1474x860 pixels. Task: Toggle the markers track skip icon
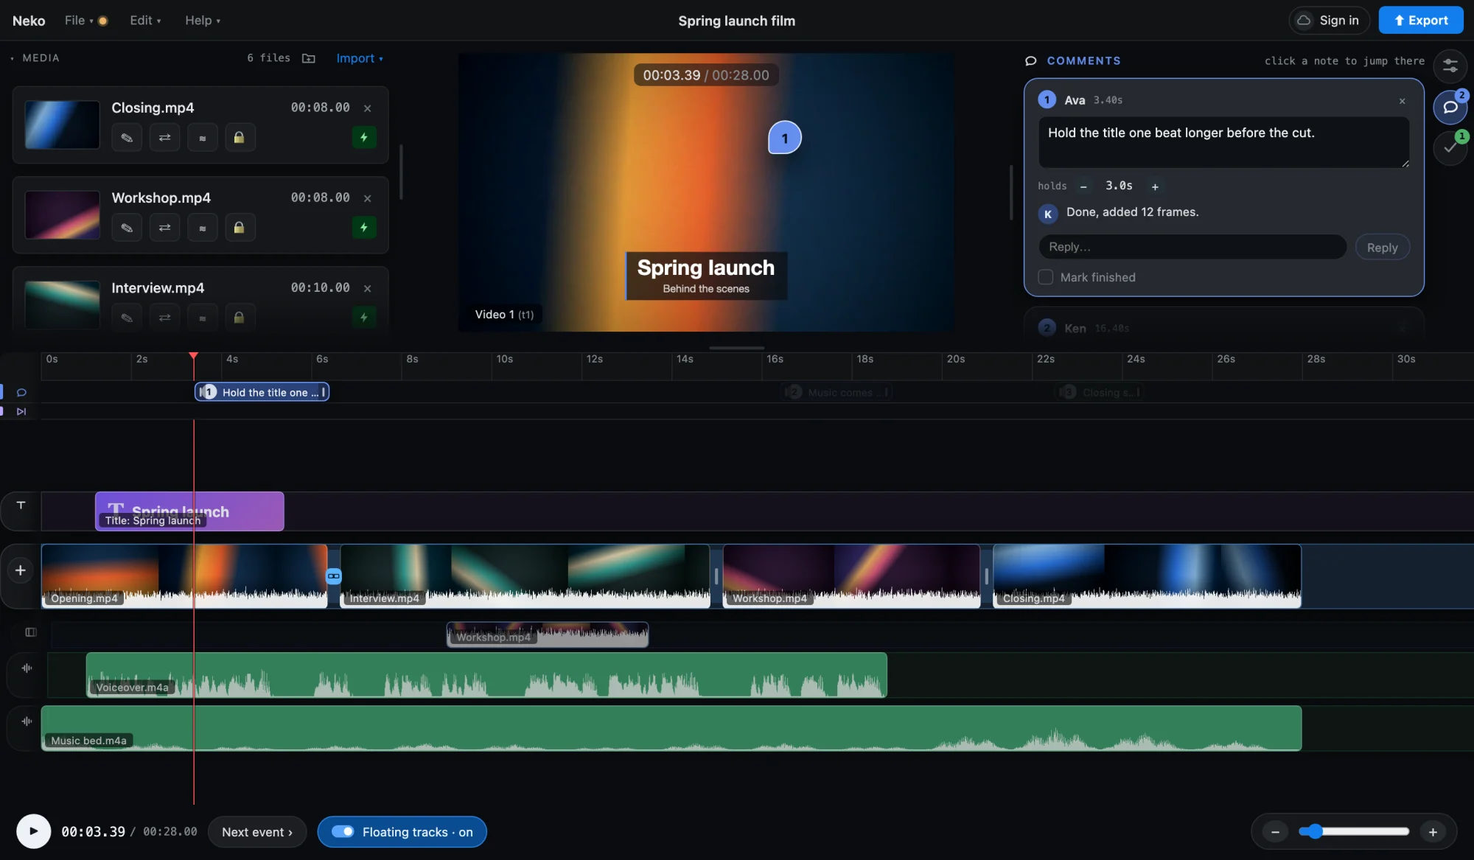pyautogui.click(x=21, y=411)
